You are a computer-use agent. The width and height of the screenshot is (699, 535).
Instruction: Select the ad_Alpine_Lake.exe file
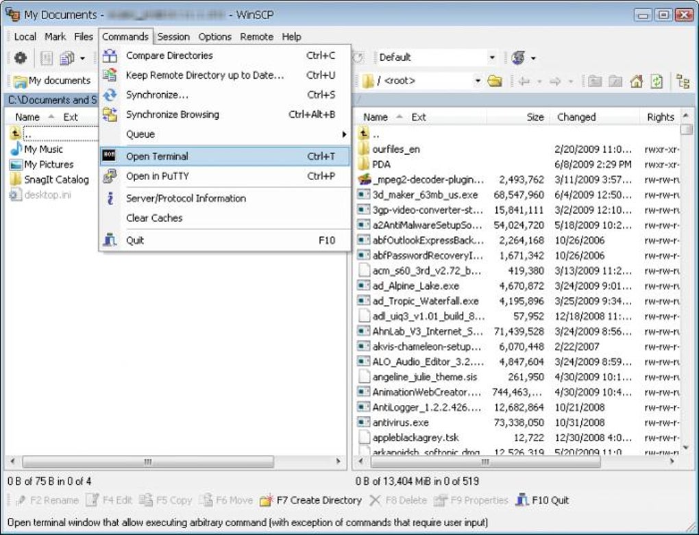click(409, 286)
